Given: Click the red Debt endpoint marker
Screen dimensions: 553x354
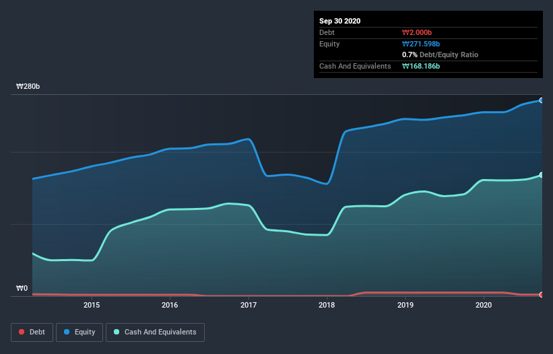Looking at the screenshot, I should click(542, 295).
